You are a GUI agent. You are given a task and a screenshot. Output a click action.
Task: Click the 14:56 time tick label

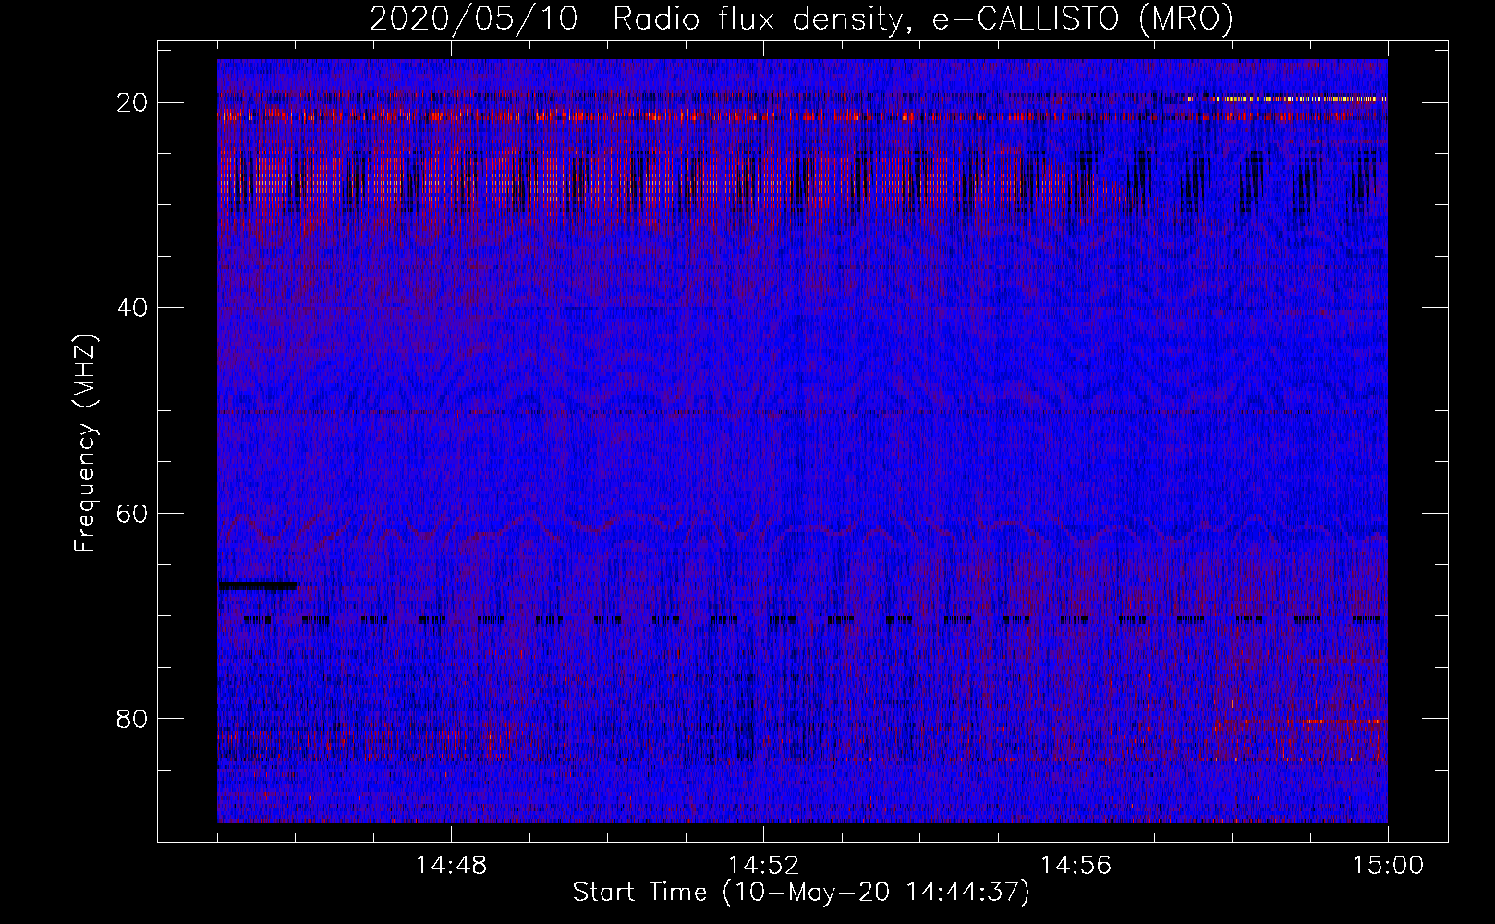1076,866
